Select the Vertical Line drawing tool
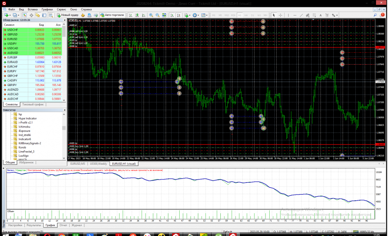 point(288,15)
